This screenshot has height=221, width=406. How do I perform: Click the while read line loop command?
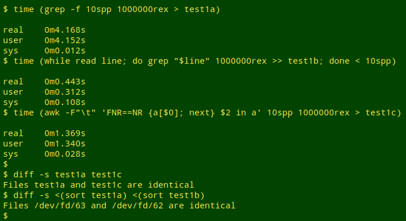(x=200, y=61)
